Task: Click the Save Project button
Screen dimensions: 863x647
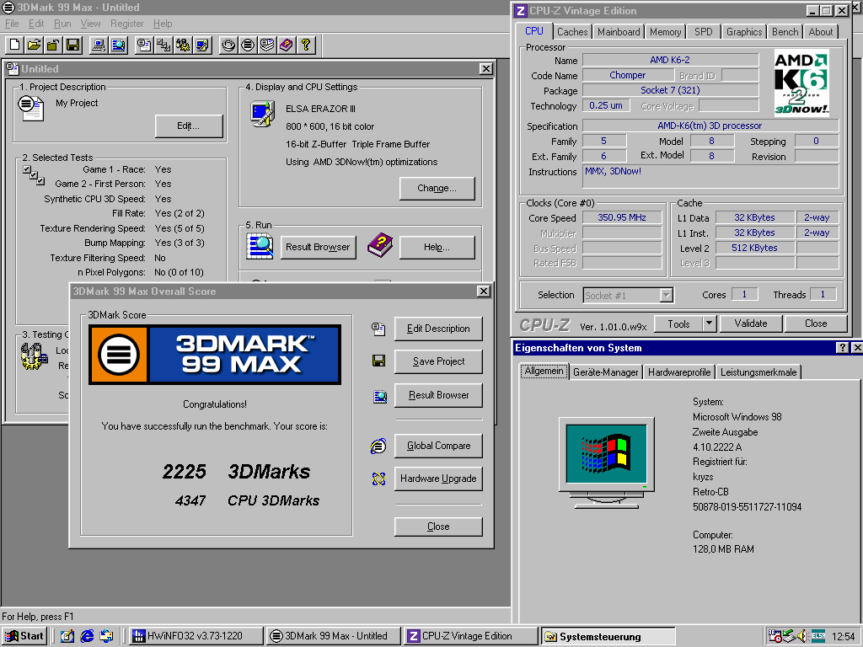Action: (x=438, y=361)
